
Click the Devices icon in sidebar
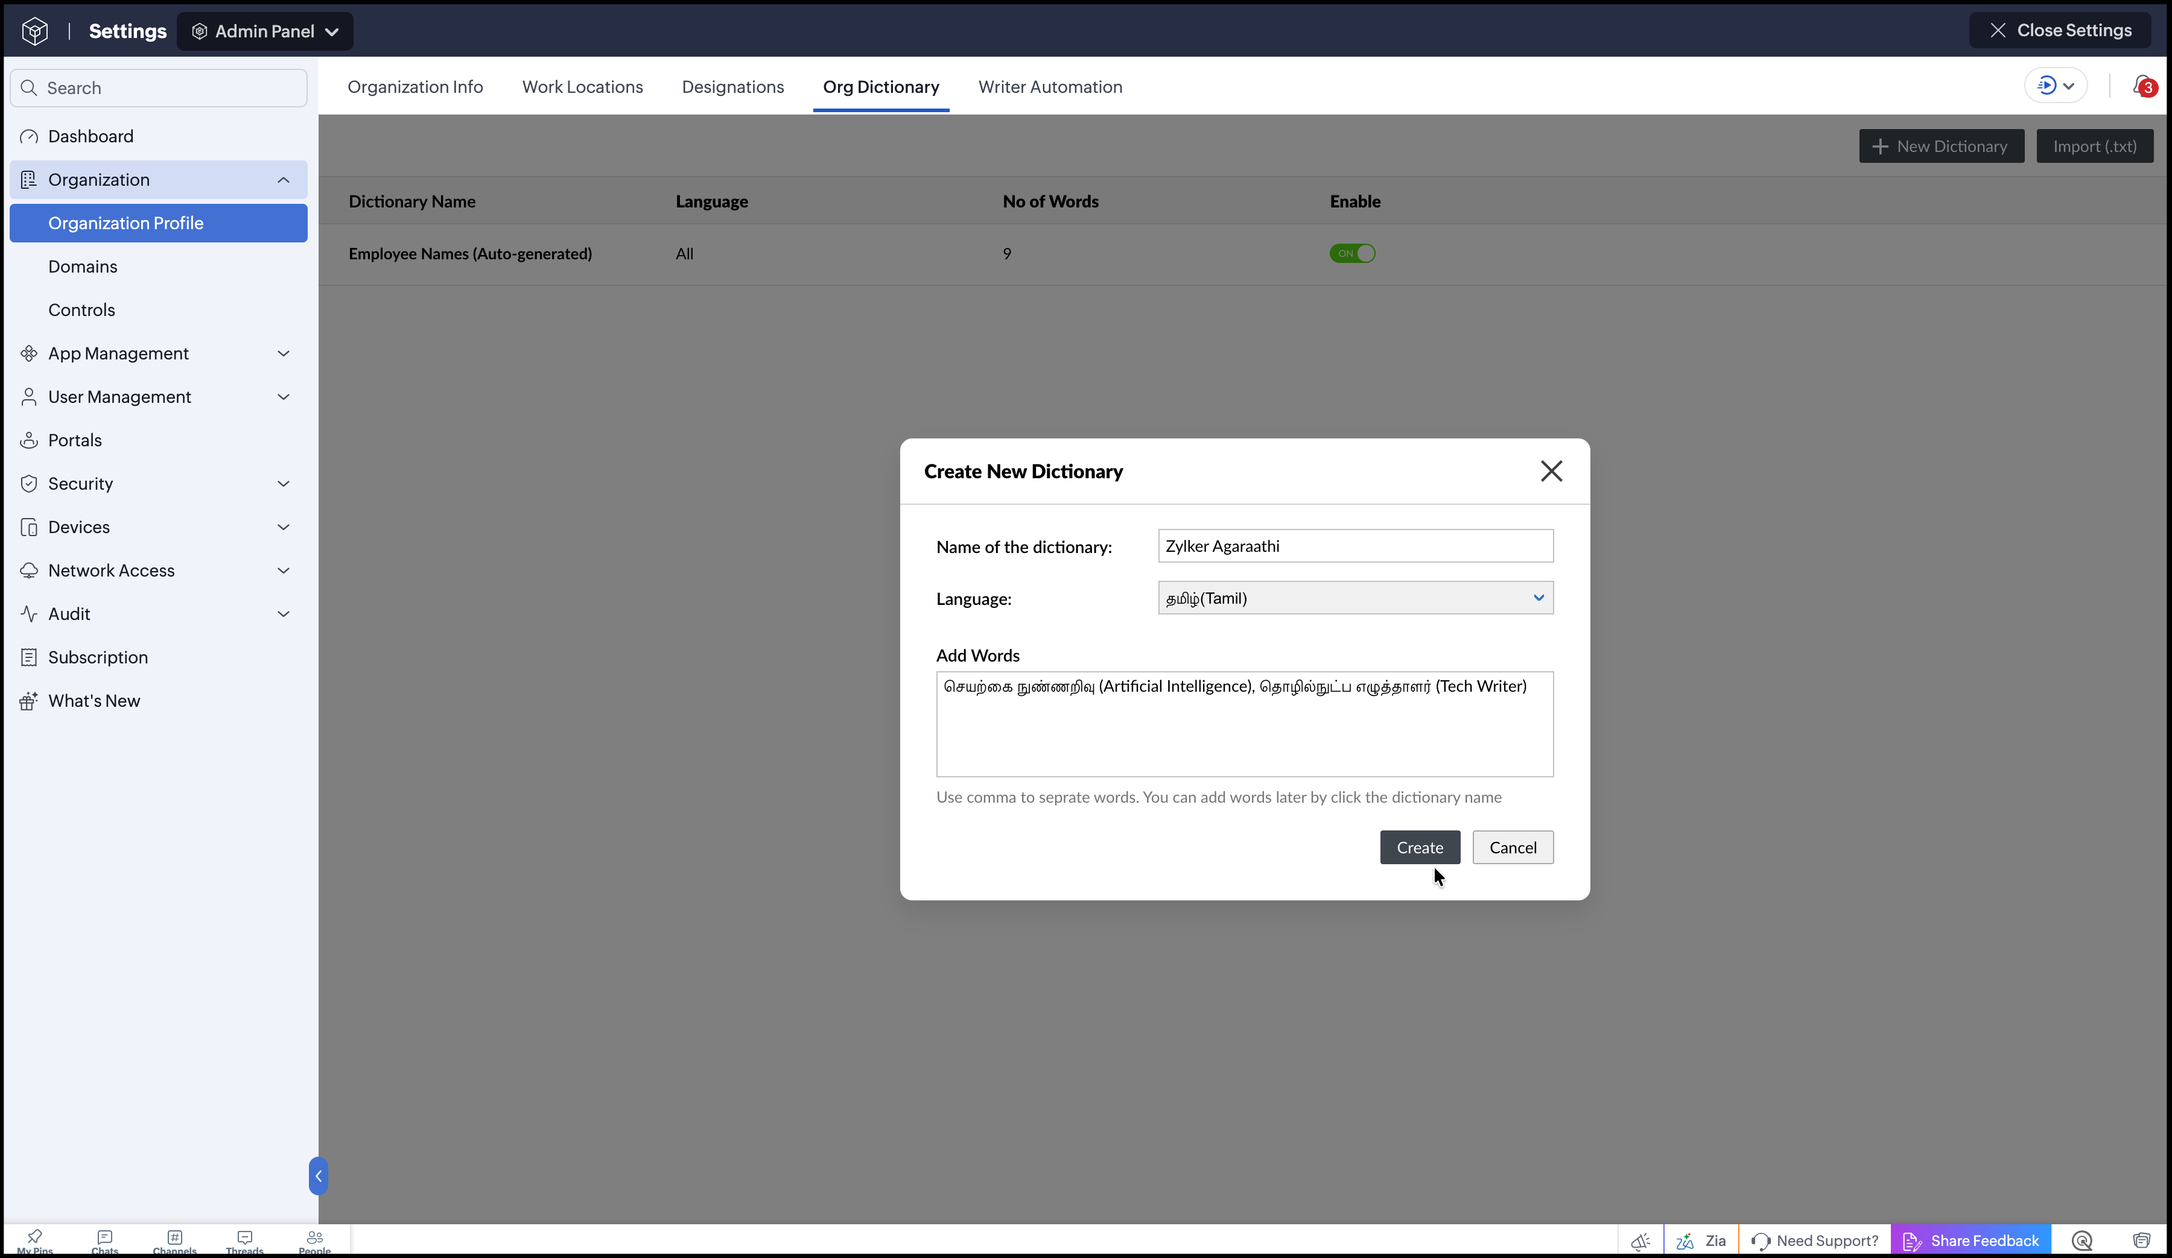click(x=28, y=527)
